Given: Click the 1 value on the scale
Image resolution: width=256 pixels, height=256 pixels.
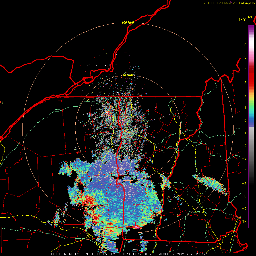Looking at the screenshot, I should [x=245, y=108].
